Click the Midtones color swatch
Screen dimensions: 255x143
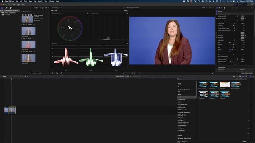(242, 35)
